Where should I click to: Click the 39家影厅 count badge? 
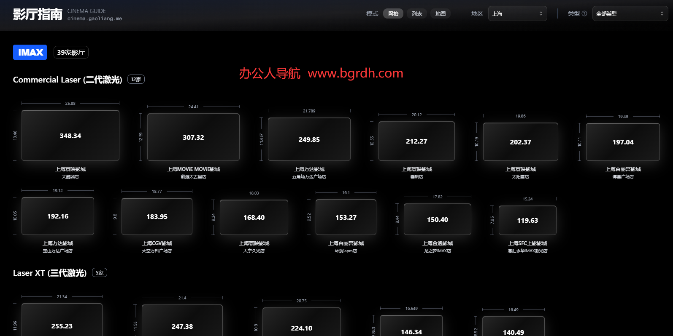71,52
